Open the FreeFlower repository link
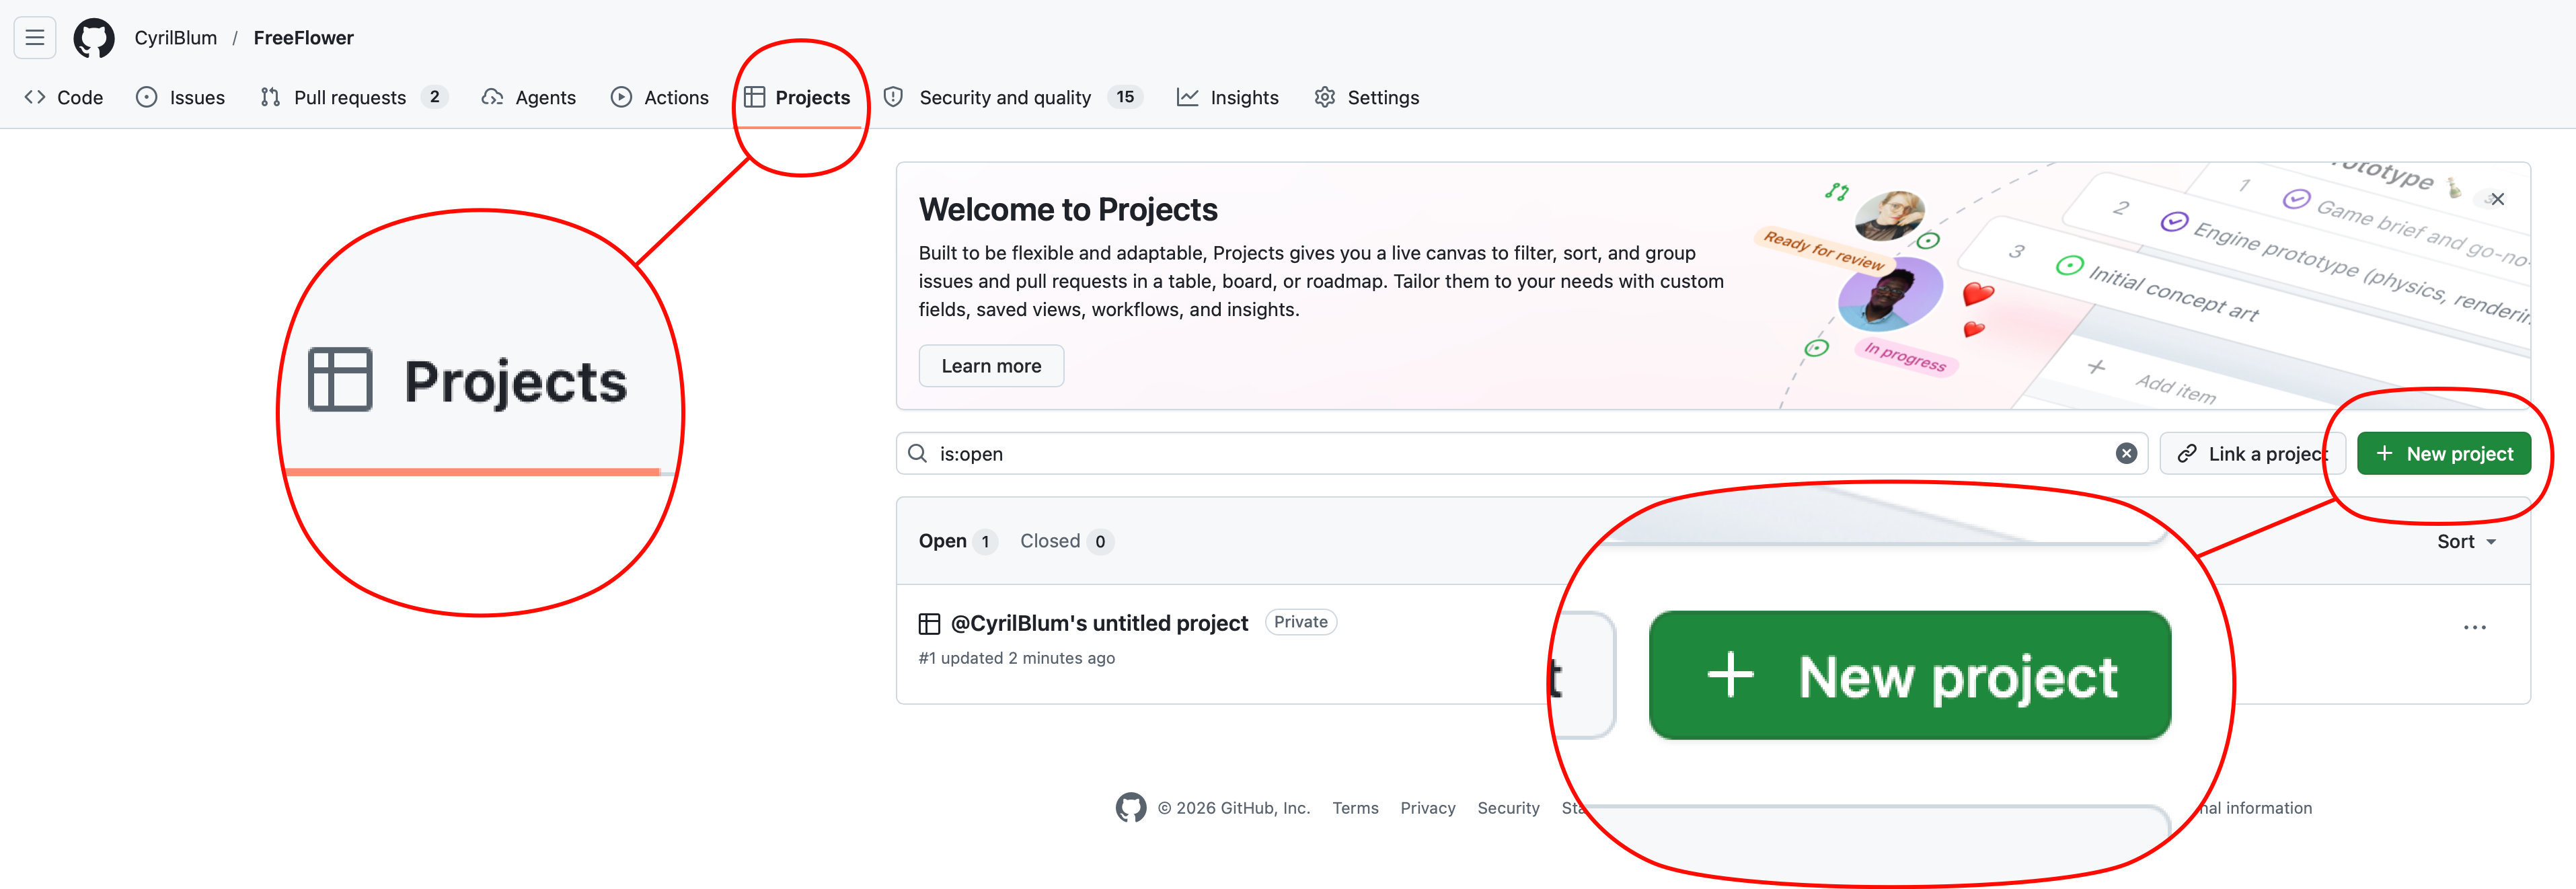The width and height of the screenshot is (2576, 889). coord(303,38)
